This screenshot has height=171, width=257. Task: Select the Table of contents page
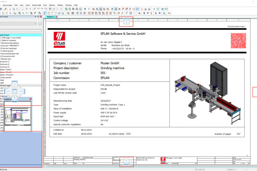click(x=8, y=40)
